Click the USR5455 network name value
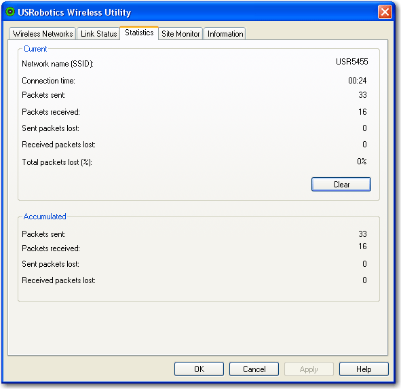This screenshot has height=389, width=401. (x=352, y=62)
